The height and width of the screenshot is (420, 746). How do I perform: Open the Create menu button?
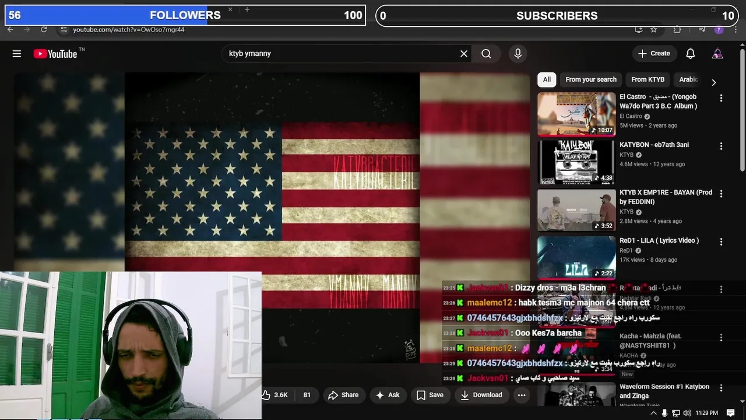pos(654,54)
